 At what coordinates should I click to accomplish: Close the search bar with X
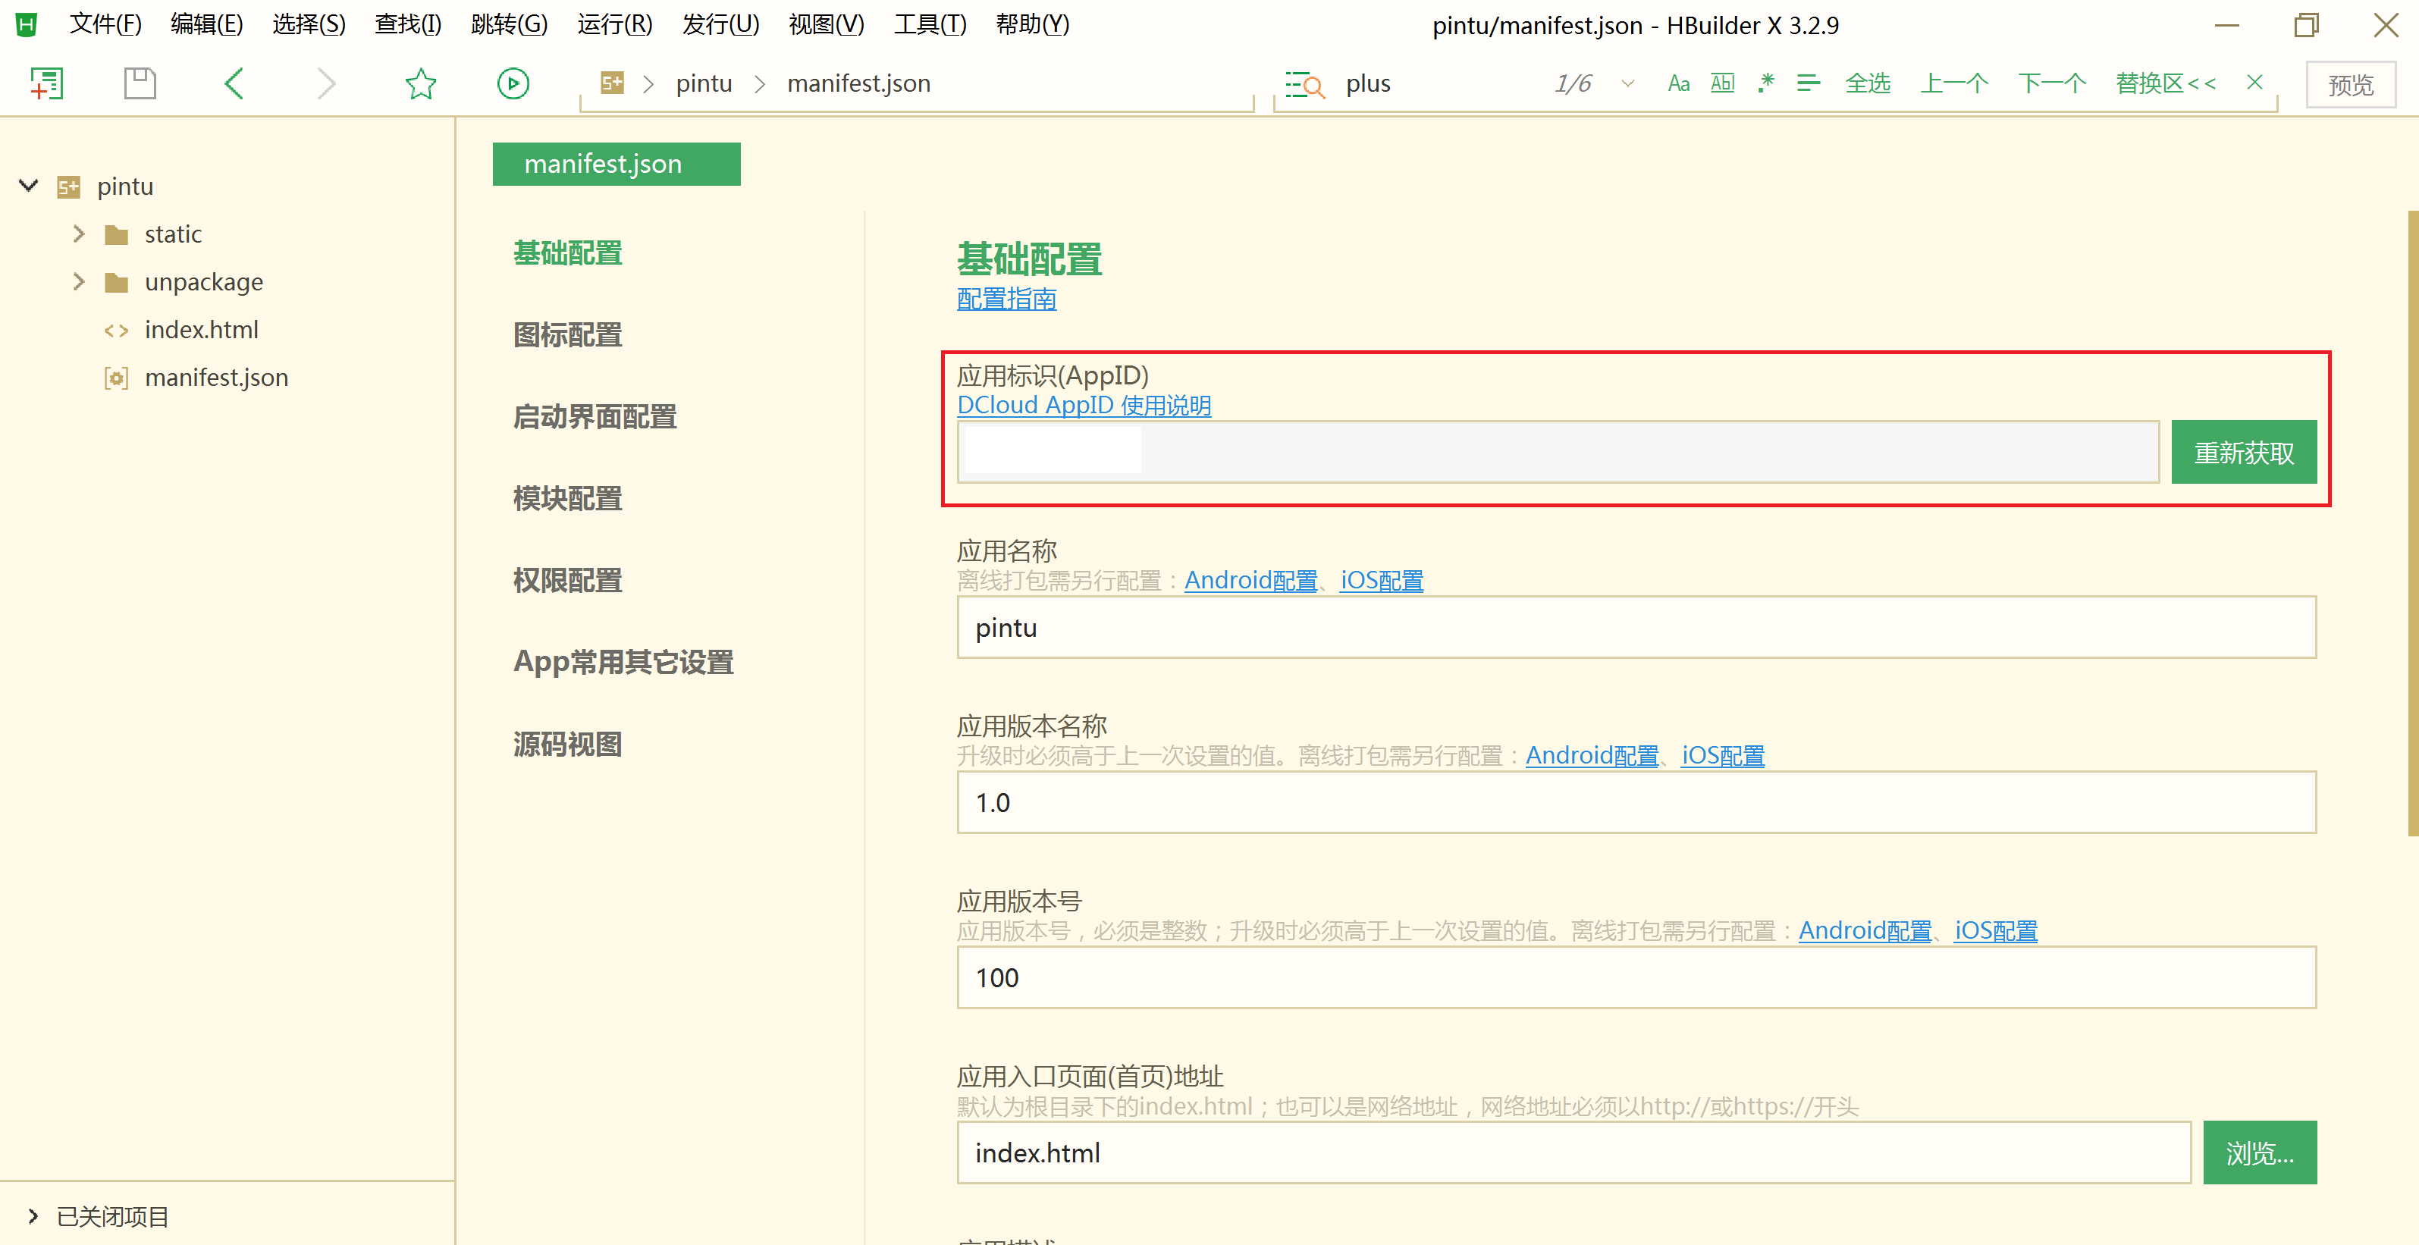click(x=2254, y=83)
